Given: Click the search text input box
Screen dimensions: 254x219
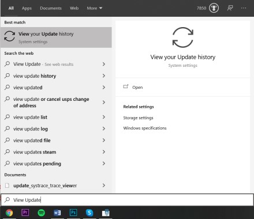Looking at the screenshot, I should point(127,200).
